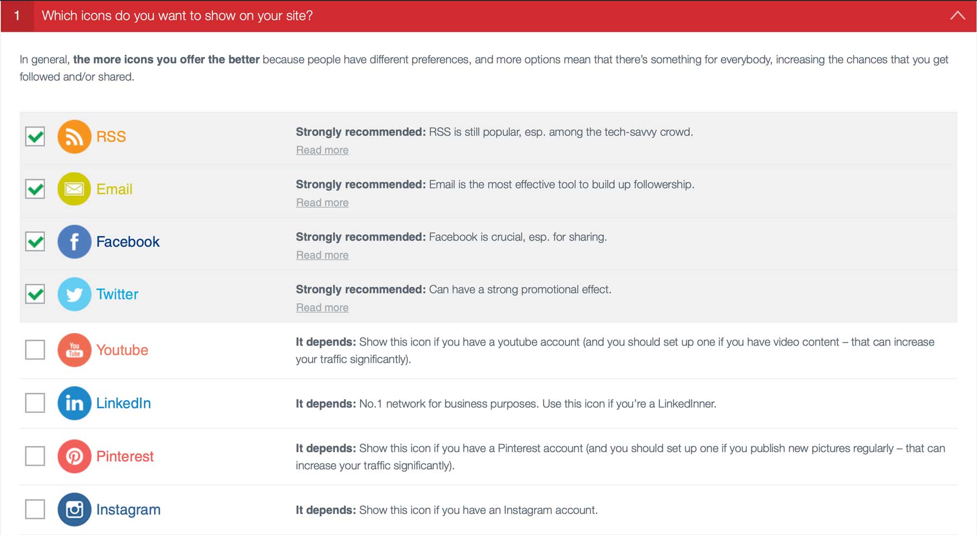Viewport: 977px width, 535px height.
Task: Click the Facebook circle icon
Action: tap(74, 242)
